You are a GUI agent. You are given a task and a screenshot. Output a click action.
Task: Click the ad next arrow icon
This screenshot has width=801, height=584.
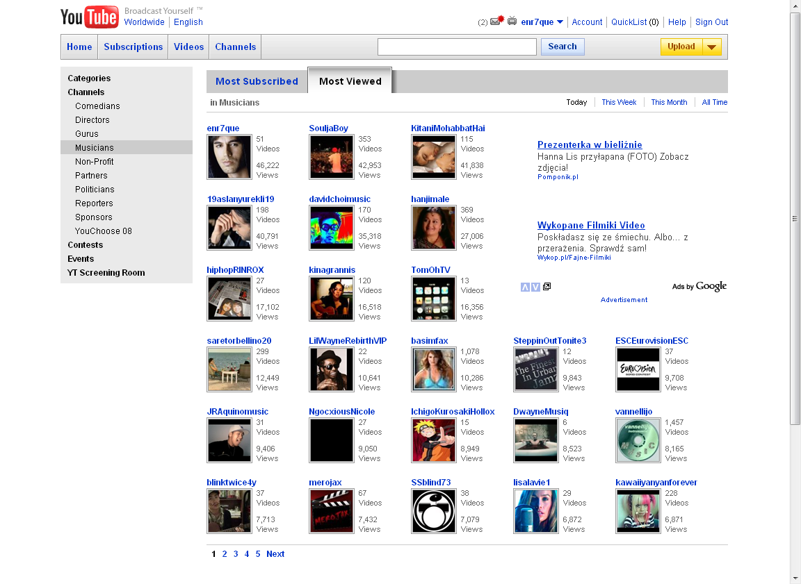pos(535,287)
